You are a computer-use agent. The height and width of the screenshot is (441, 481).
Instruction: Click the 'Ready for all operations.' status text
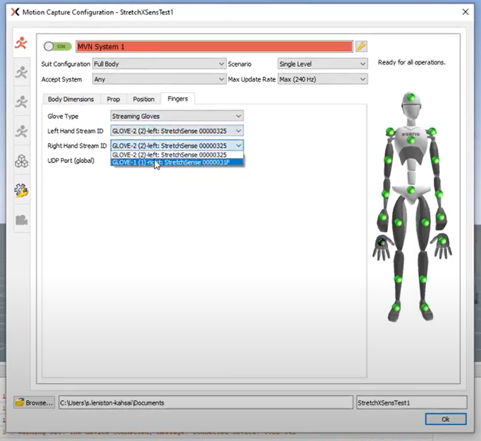(412, 62)
